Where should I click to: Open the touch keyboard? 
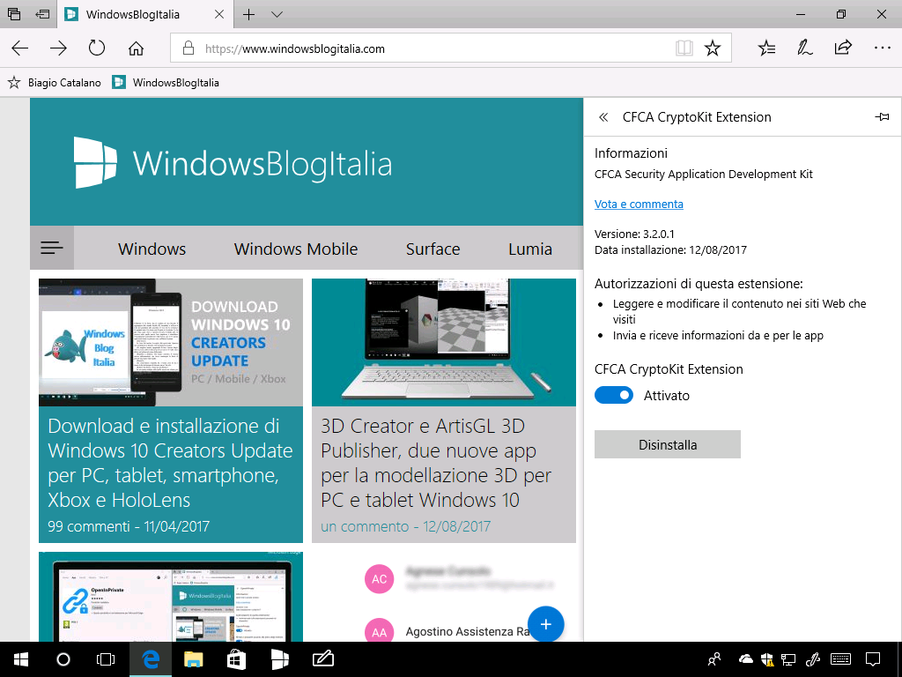pos(841,659)
